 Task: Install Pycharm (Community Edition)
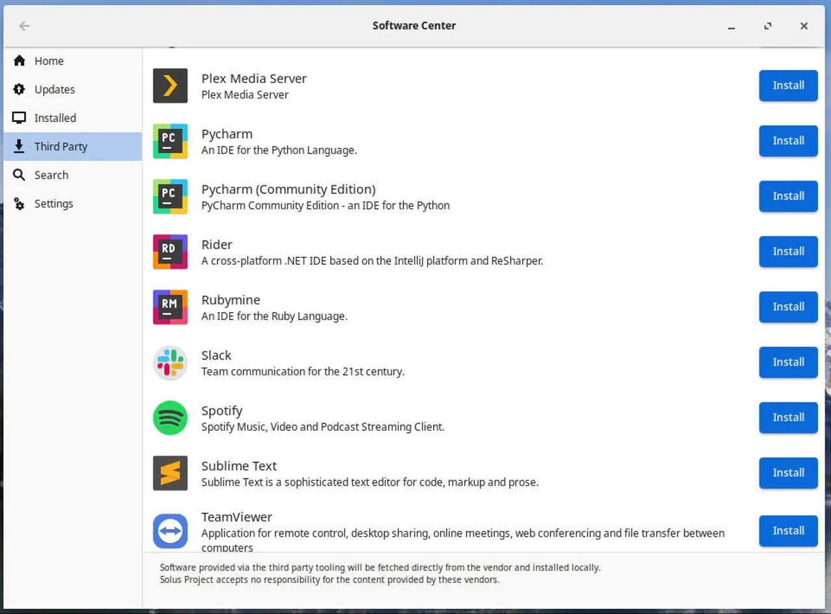point(788,196)
